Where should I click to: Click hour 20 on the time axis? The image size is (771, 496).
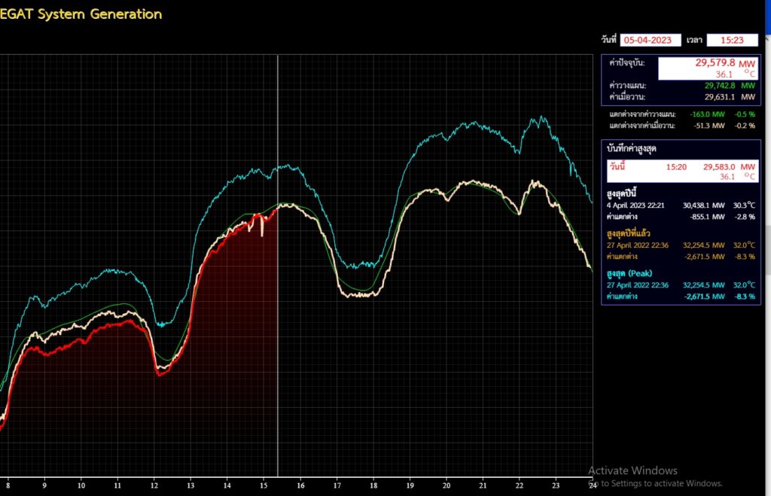pos(446,486)
